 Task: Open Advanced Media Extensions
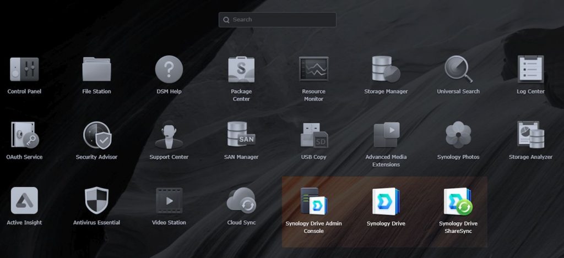tap(386, 135)
